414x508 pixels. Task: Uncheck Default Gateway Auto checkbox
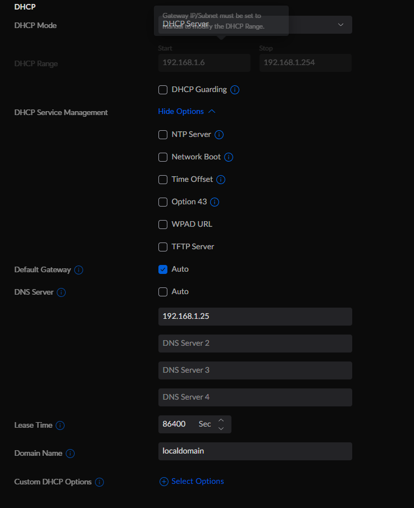pyautogui.click(x=163, y=269)
